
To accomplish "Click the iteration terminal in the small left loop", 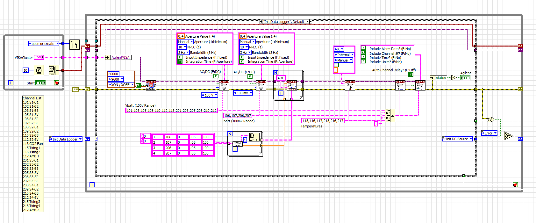I will (x=11, y=83).
